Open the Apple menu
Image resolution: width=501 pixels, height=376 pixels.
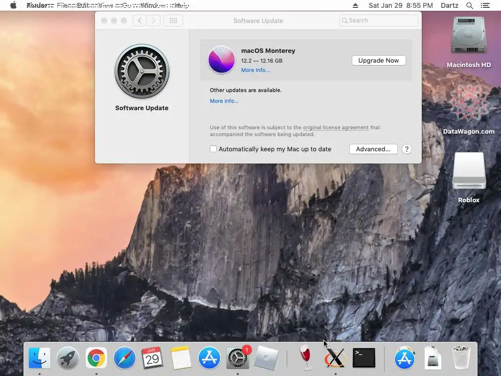click(13, 5)
